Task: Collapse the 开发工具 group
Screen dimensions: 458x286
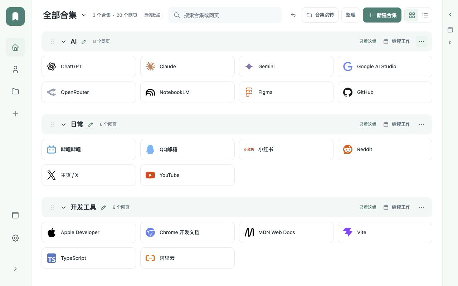Action: tap(63, 207)
